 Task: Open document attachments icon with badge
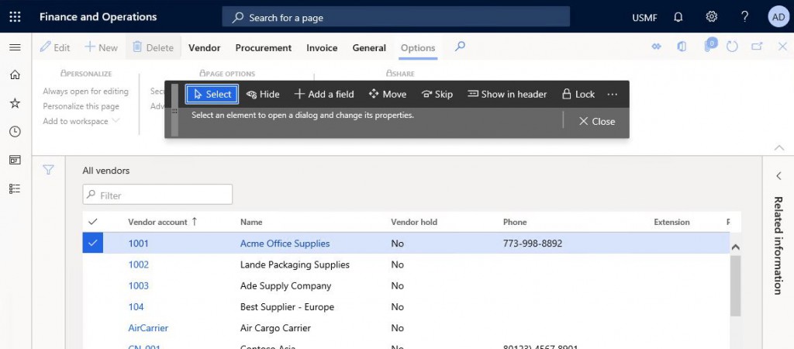(709, 46)
